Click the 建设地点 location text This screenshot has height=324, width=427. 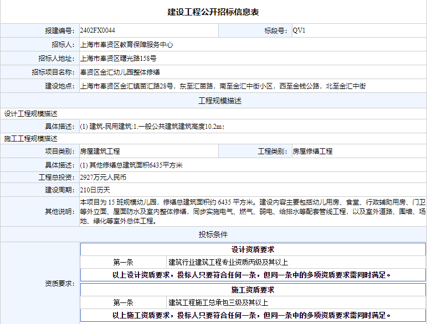(223, 86)
